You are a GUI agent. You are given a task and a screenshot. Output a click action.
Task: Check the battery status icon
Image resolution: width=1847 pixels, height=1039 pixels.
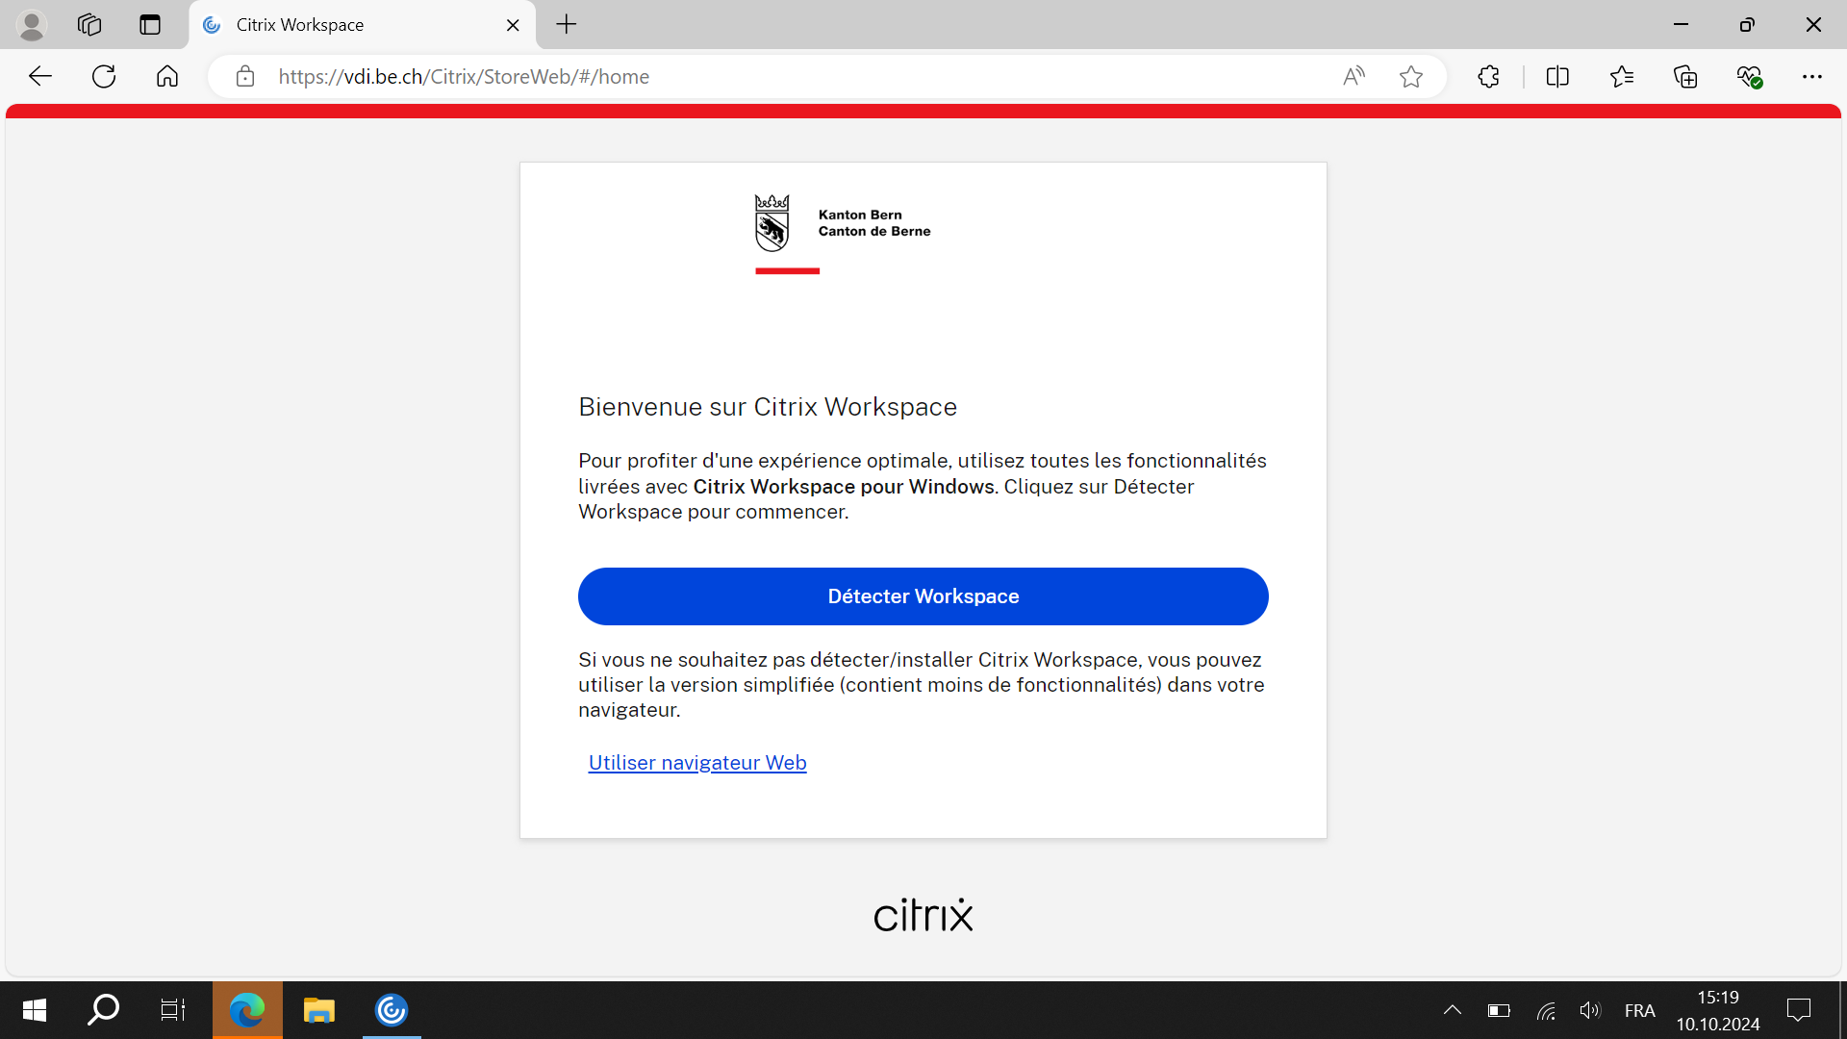pos(1499,1010)
